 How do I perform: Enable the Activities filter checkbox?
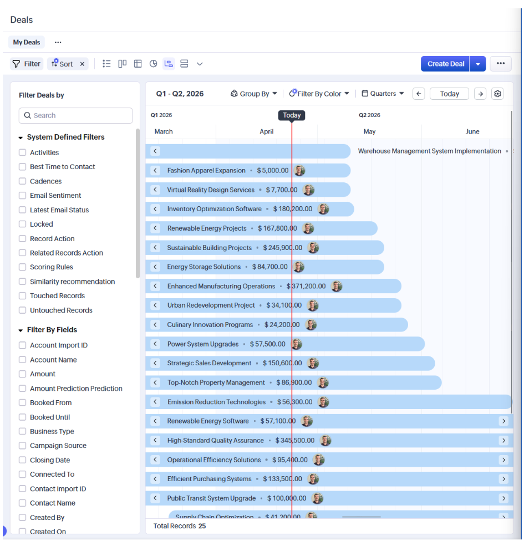pyautogui.click(x=23, y=152)
